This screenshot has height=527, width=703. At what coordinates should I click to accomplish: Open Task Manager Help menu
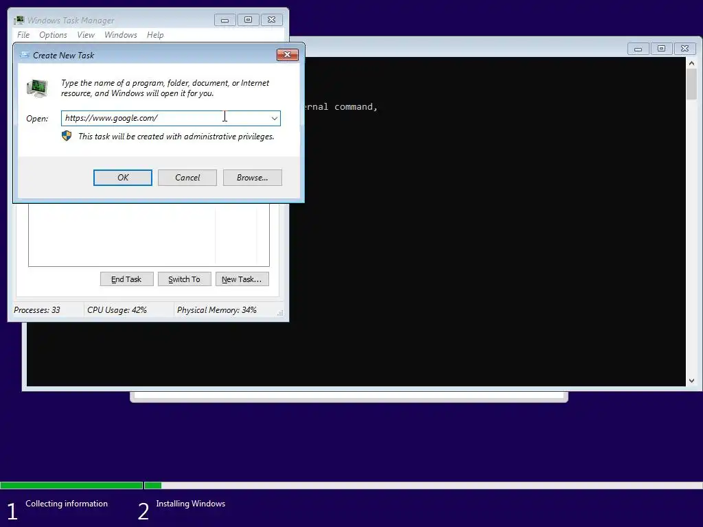[155, 35]
